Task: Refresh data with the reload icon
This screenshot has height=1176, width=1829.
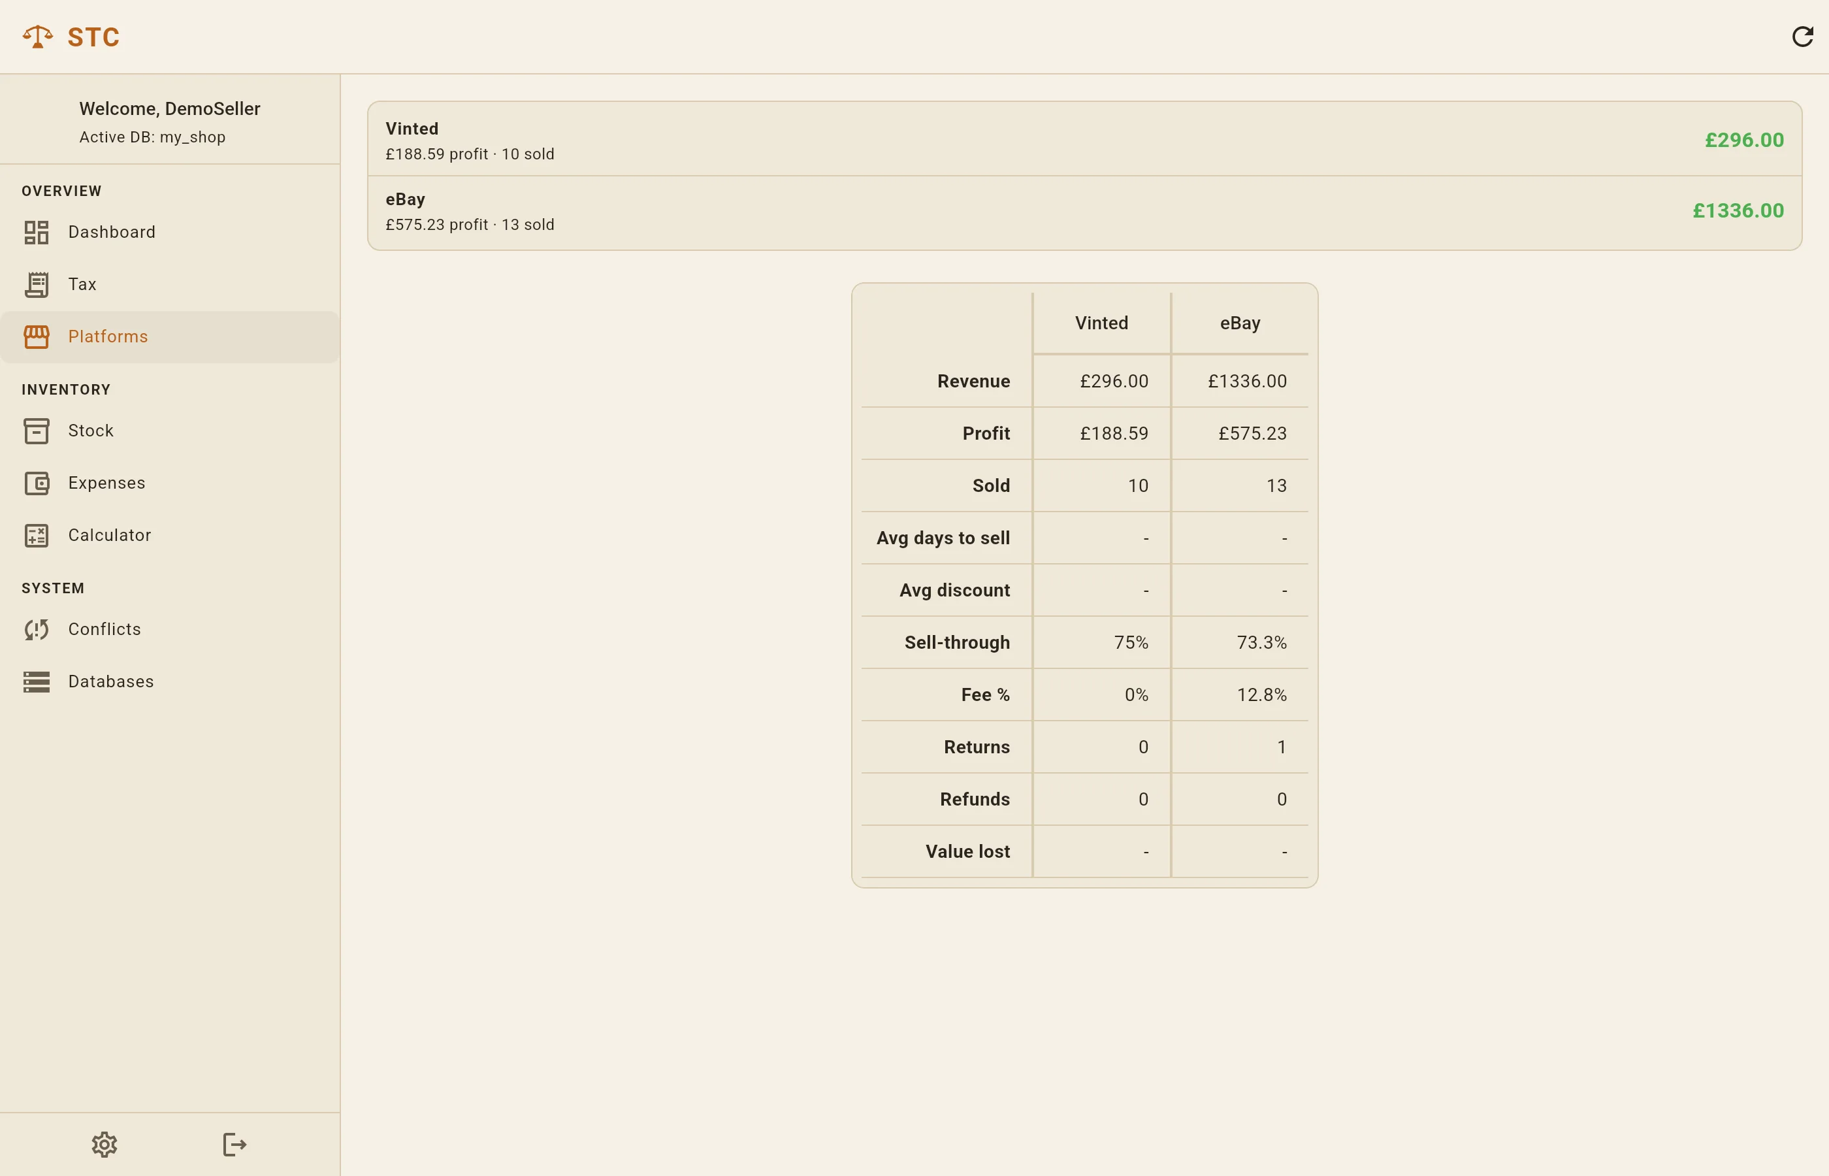Action: point(1802,37)
